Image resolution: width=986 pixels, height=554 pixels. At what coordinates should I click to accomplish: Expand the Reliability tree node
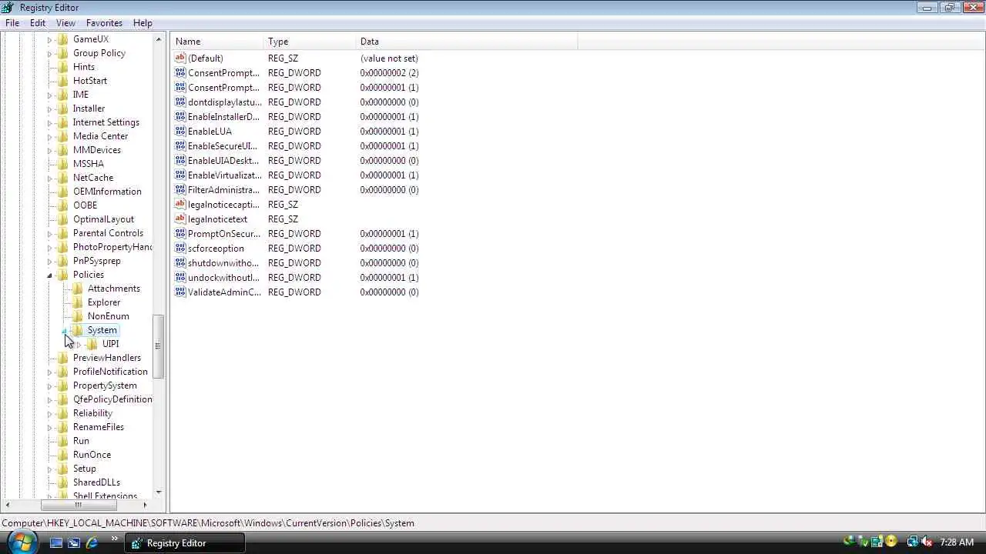coord(49,413)
